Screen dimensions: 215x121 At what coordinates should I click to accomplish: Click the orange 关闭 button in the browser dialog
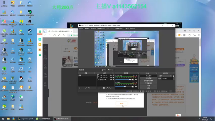[121, 104]
